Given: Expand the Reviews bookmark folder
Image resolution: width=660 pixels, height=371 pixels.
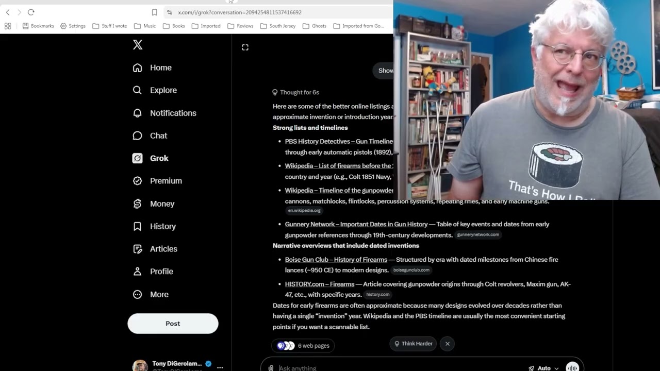Looking at the screenshot, I should [240, 26].
